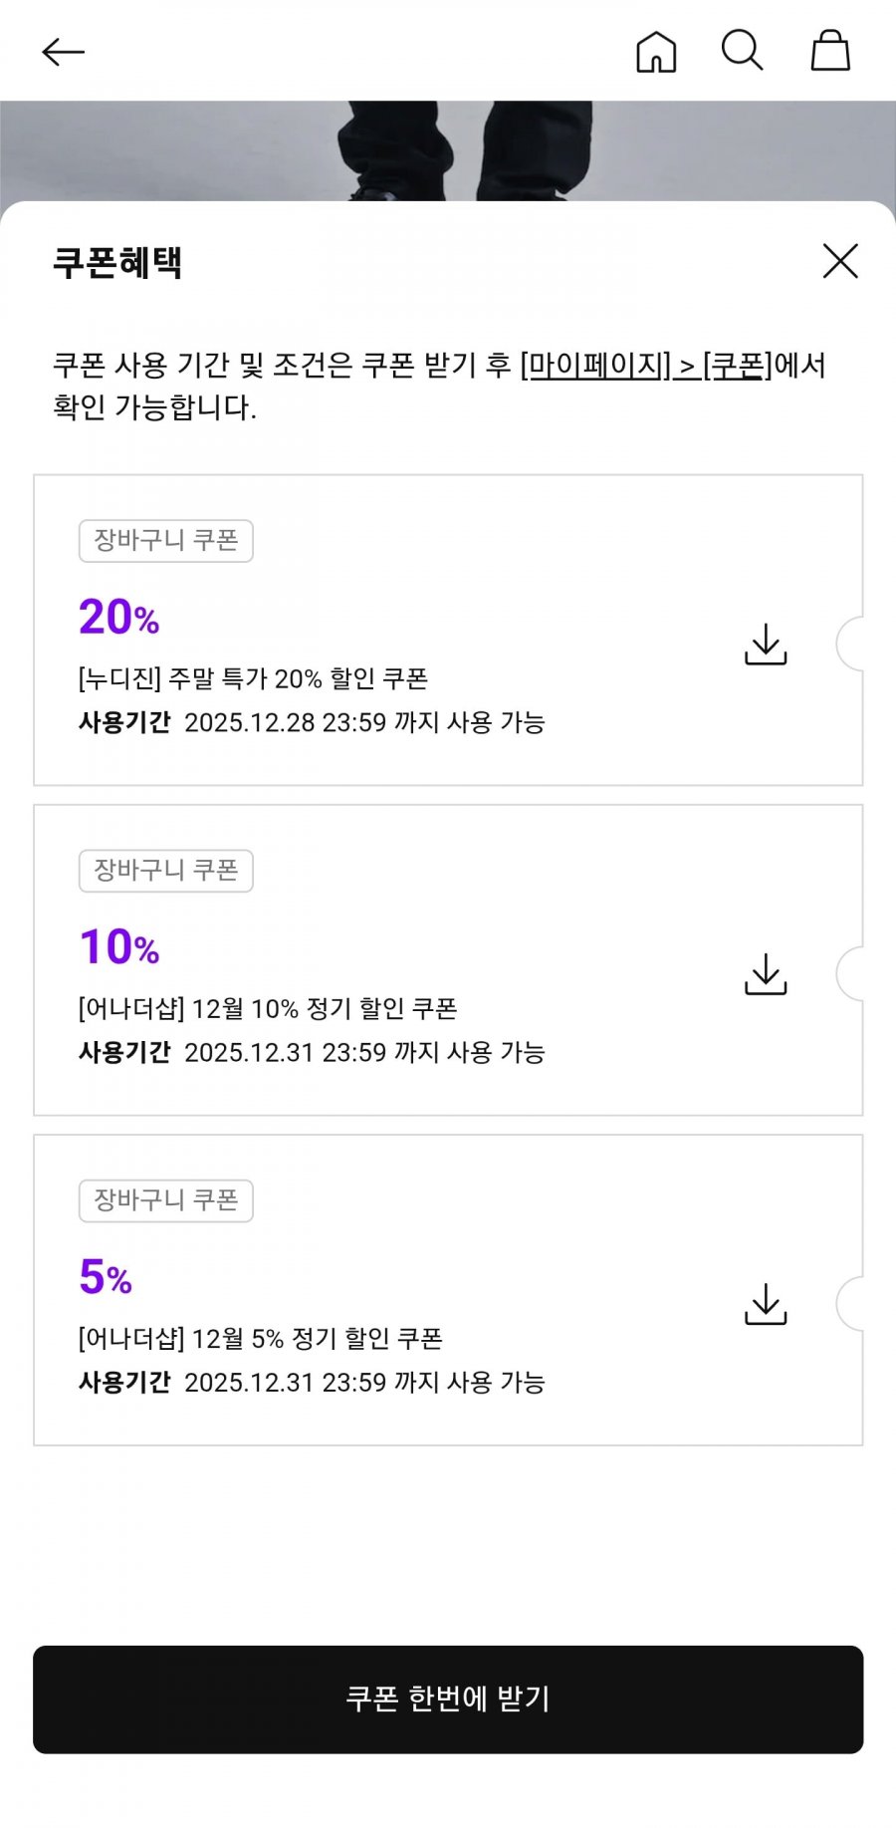Go to the home screen icon
This screenshot has height=1828, width=896.
coord(656,52)
